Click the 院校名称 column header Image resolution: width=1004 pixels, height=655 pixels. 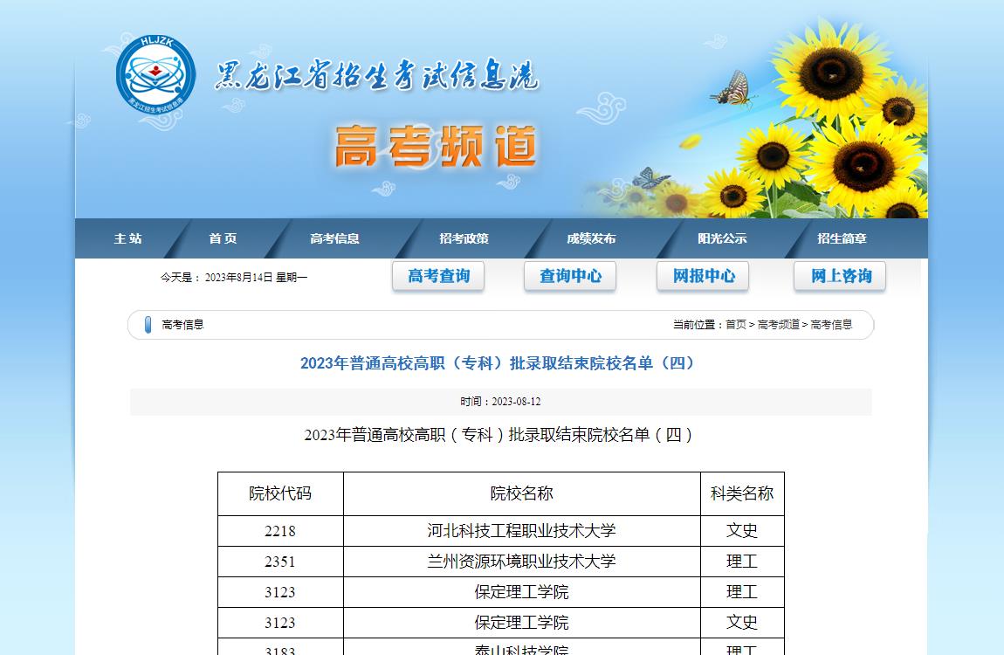[x=522, y=493]
